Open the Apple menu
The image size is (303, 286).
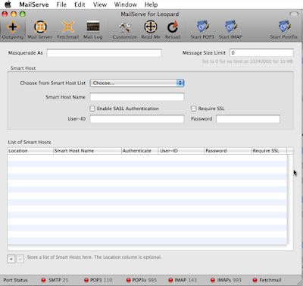(8, 5)
